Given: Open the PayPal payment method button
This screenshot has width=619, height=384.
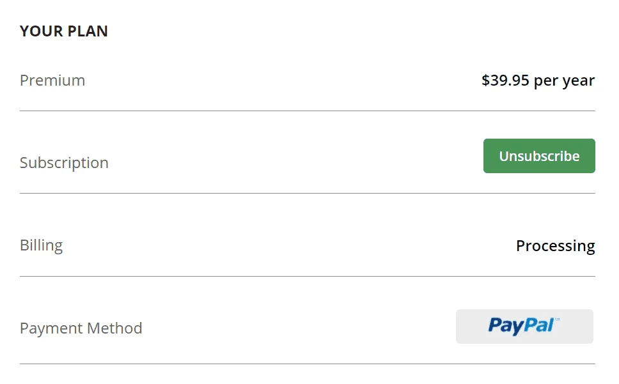Looking at the screenshot, I should click(524, 326).
